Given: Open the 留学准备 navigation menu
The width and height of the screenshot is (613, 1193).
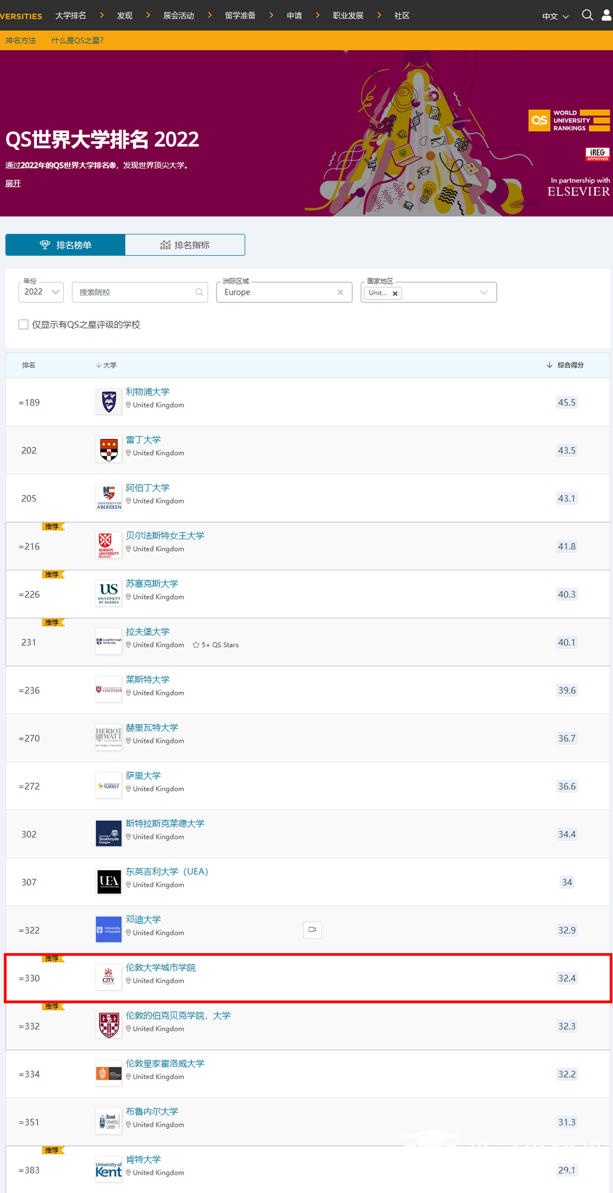Looking at the screenshot, I should [x=240, y=16].
